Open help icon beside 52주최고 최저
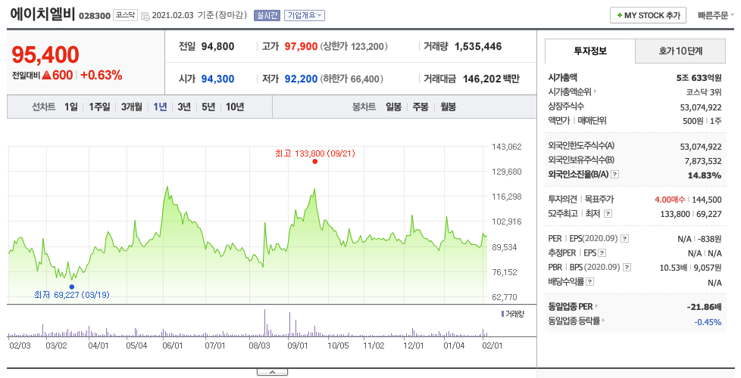The width and height of the screenshot is (741, 378). (608, 213)
